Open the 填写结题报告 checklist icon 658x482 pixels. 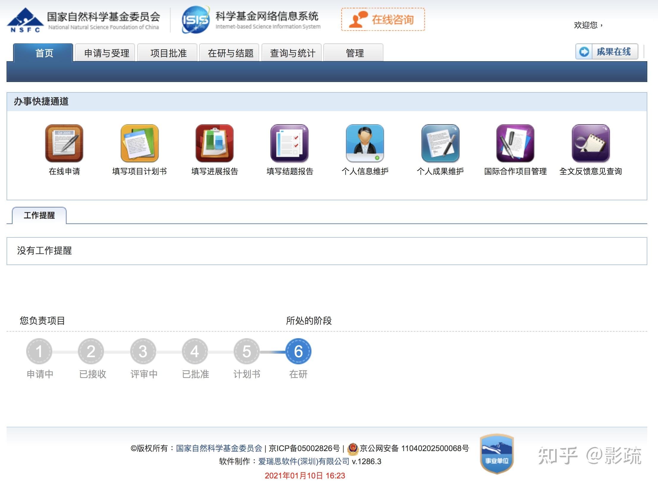click(x=289, y=143)
